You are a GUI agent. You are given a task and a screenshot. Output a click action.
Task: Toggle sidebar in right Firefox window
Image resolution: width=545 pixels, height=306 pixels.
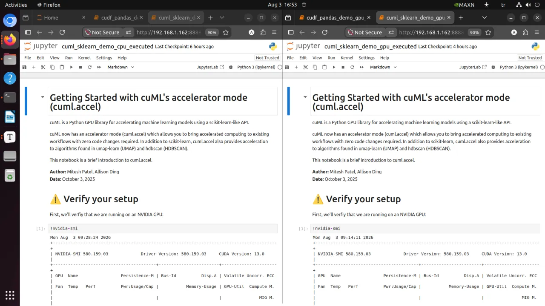coord(291,32)
